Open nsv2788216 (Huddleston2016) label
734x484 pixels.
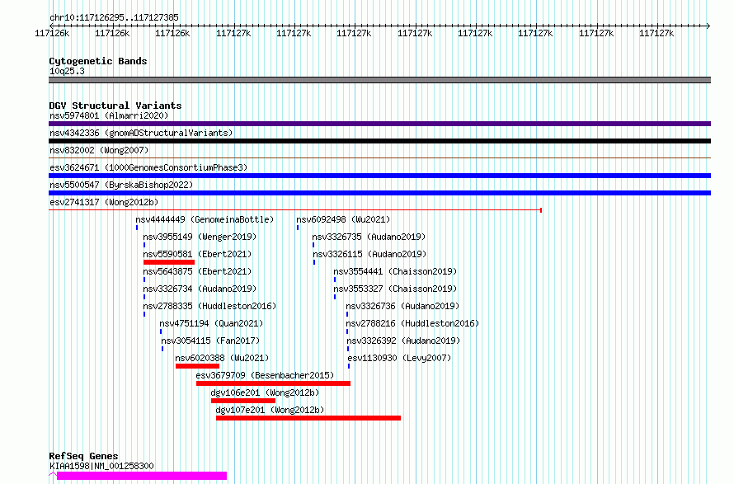tap(412, 323)
